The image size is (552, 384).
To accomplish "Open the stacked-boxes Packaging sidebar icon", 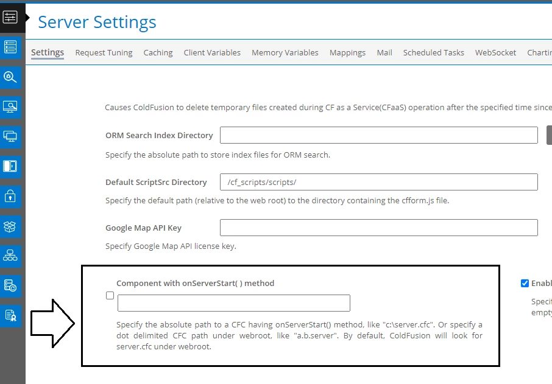I will tap(10, 227).
